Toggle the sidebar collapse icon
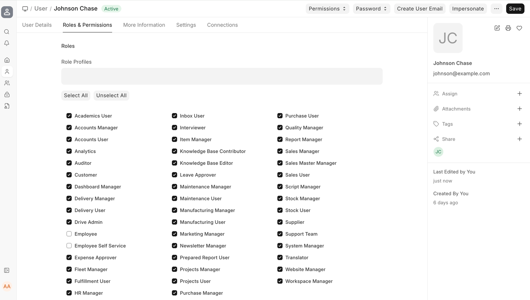Image resolution: width=530 pixels, height=300 pixels. (x=7, y=270)
